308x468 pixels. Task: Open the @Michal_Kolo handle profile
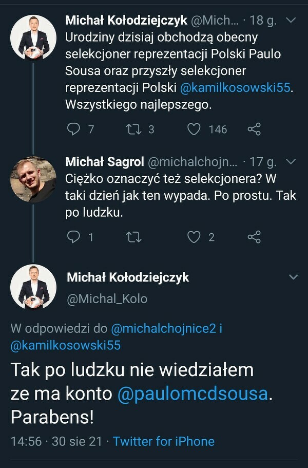coord(107,298)
